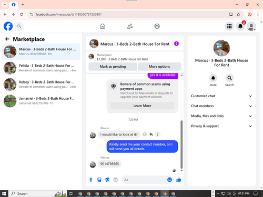Reply to 'I would like to look at it?'
This screenshot has width=263, height=197.
point(151,134)
